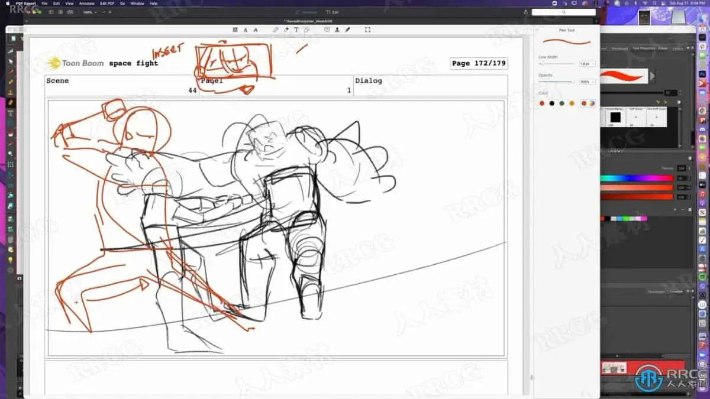Expand brush preview arrow in Storyboard Pro
This screenshot has height=399, width=710.
click(x=653, y=76)
